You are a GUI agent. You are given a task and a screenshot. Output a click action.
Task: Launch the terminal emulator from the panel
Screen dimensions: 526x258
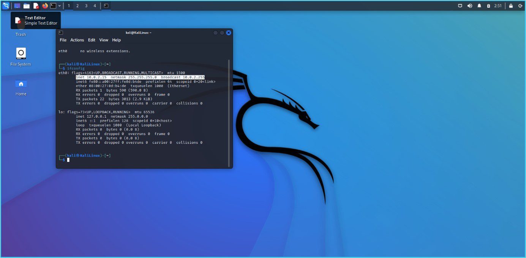54,6
